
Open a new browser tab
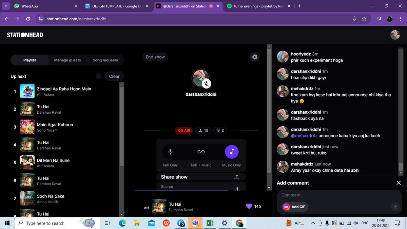pos(300,6)
